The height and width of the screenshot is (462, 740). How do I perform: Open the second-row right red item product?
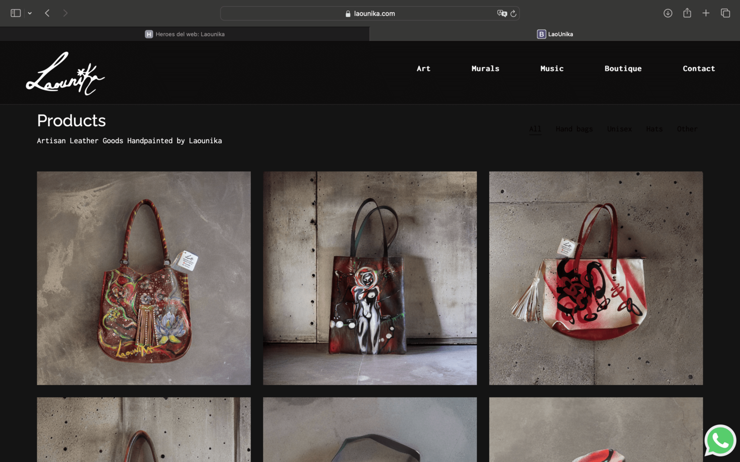(x=596, y=430)
